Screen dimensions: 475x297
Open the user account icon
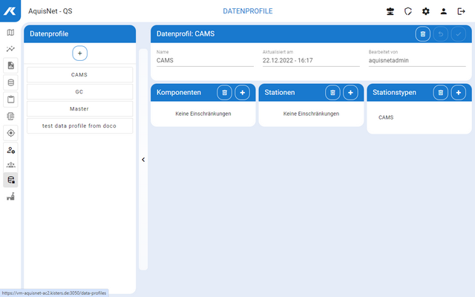(x=444, y=11)
